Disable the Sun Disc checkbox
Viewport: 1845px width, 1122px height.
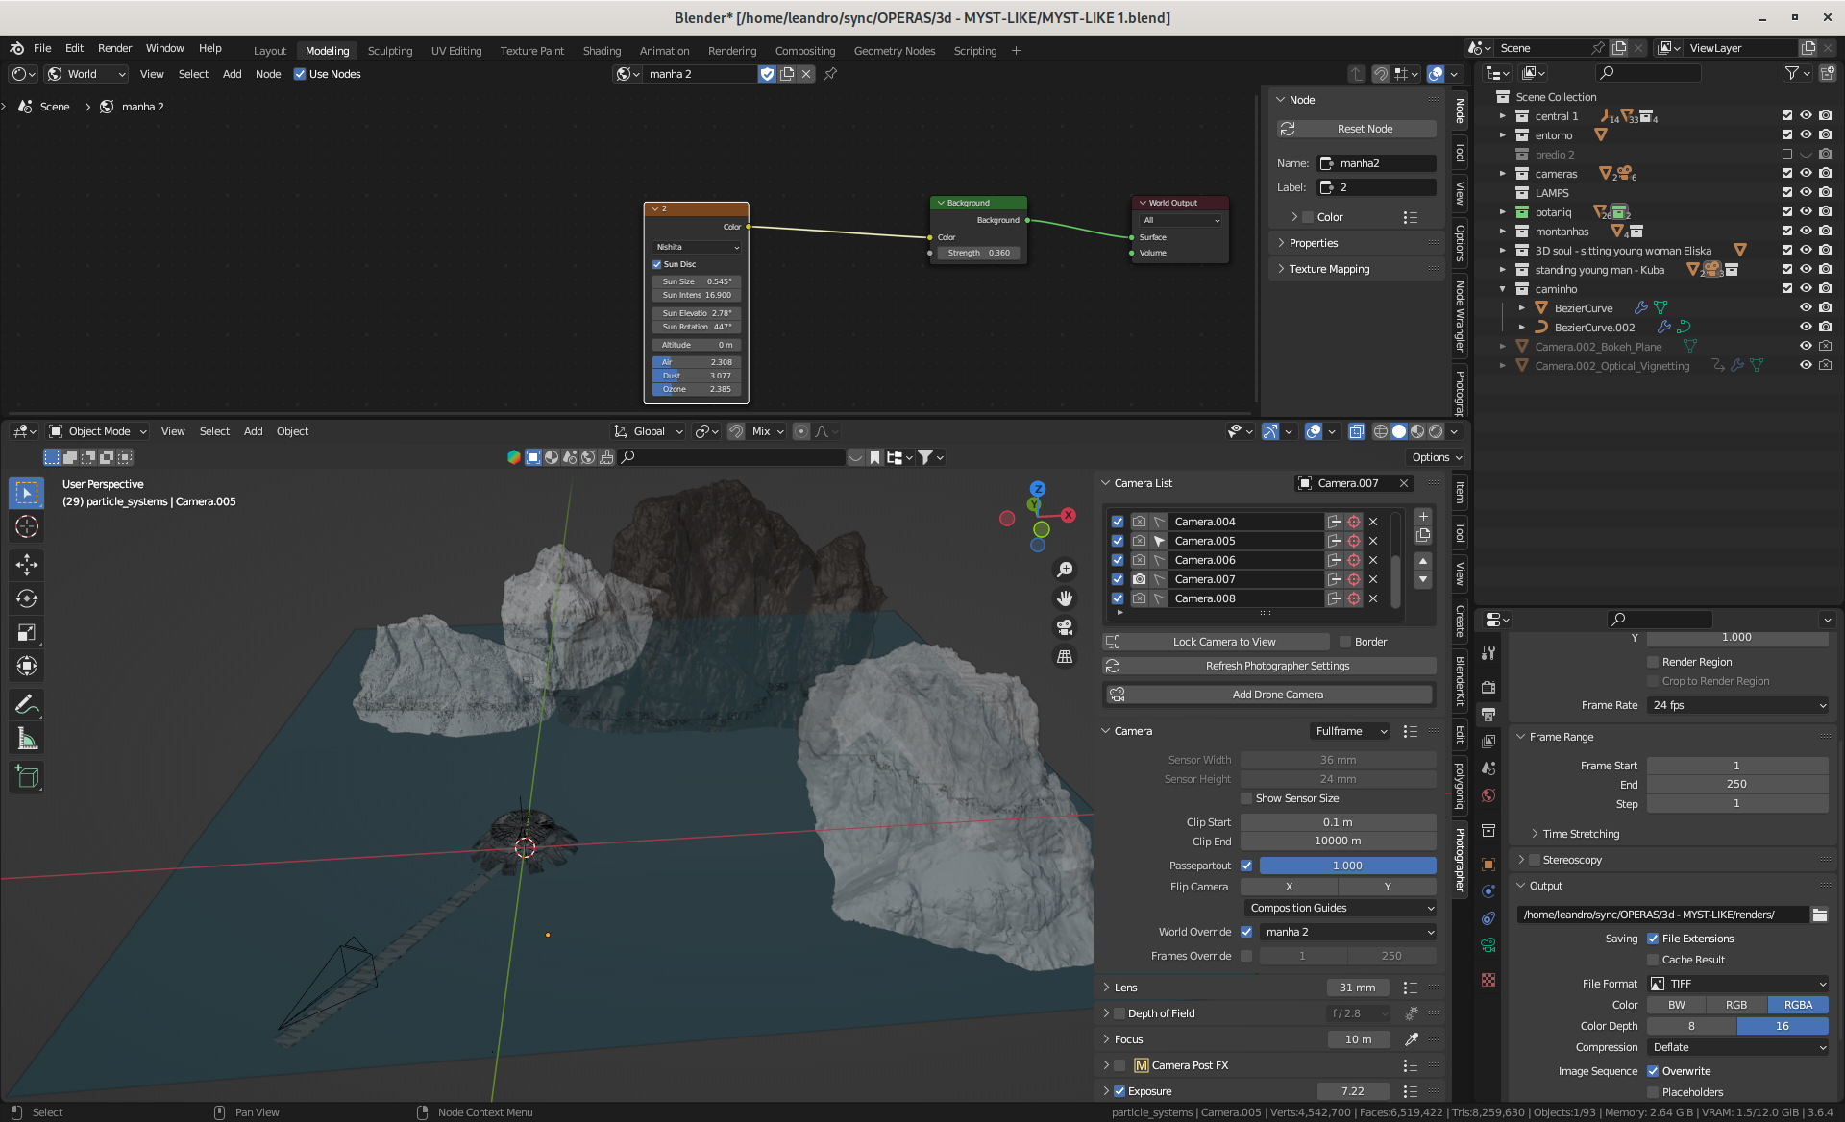pos(657,264)
